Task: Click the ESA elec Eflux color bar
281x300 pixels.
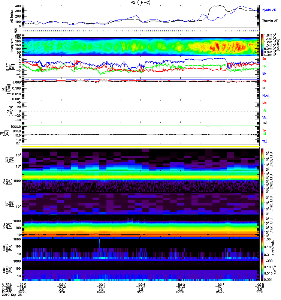Action: pyautogui.click(x=262, y=226)
